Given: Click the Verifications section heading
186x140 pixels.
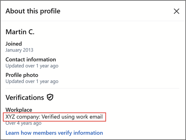Looking at the screenshot, I should [25, 98].
